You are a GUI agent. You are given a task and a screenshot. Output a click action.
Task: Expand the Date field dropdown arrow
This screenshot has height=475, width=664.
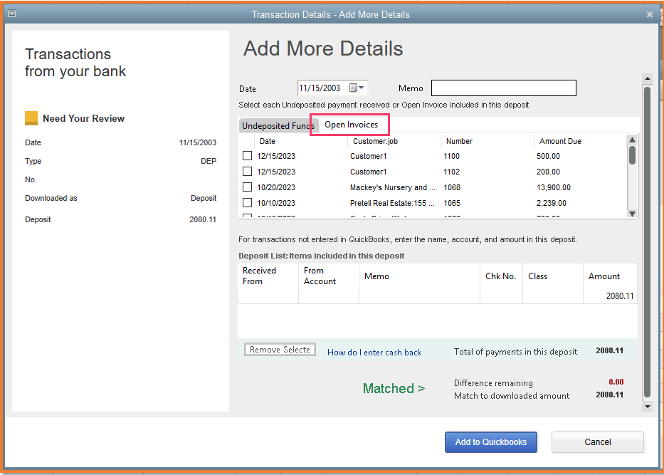[x=362, y=88]
